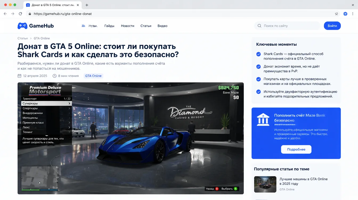Select the Мотоциклы row in game menu

click(x=46, y=118)
